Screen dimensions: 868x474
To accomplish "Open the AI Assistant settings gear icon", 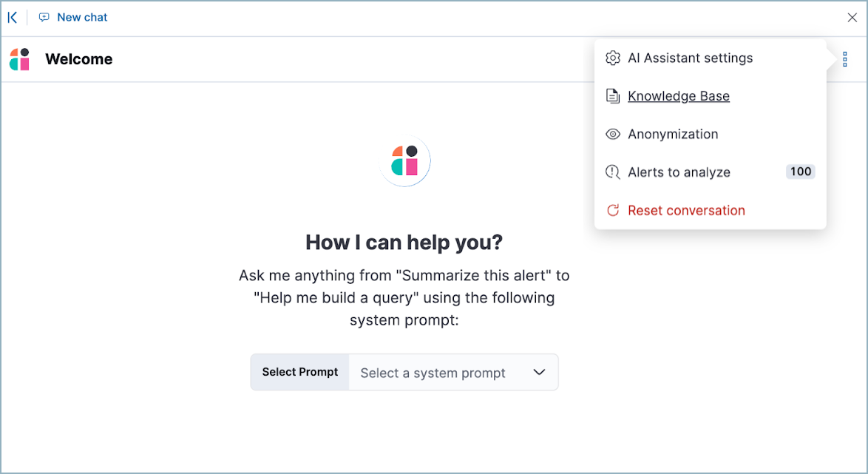I will pyautogui.click(x=613, y=58).
